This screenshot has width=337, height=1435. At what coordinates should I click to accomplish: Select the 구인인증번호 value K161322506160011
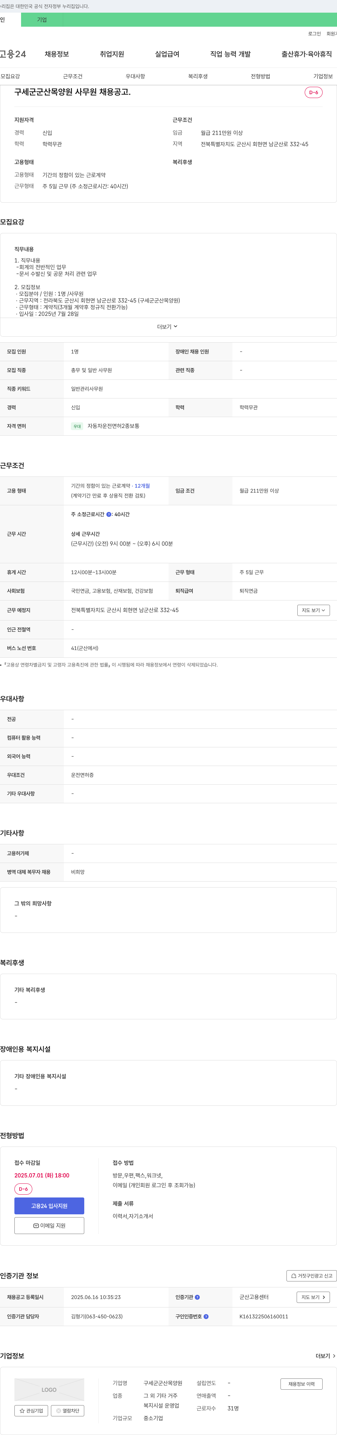pyautogui.click(x=264, y=1317)
